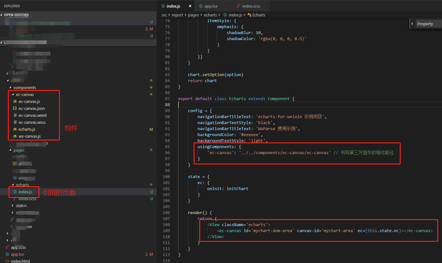Switch to the index.scss tab
The width and height of the screenshot is (442, 263).
[251, 6]
